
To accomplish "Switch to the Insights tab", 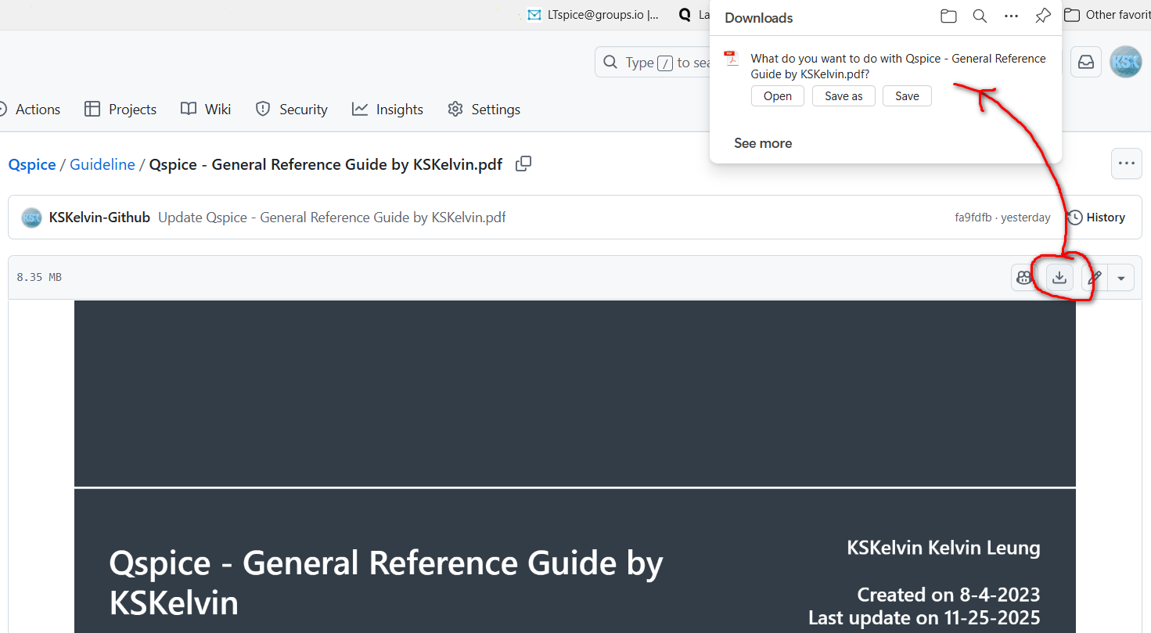I will click(x=388, y=110).
